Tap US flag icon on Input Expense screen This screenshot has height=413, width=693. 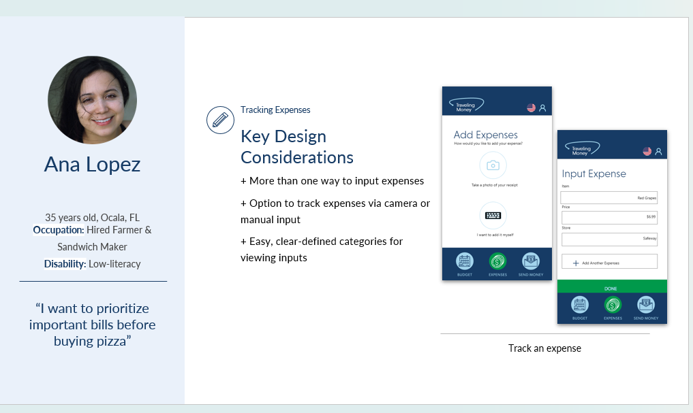pos(647,151)
